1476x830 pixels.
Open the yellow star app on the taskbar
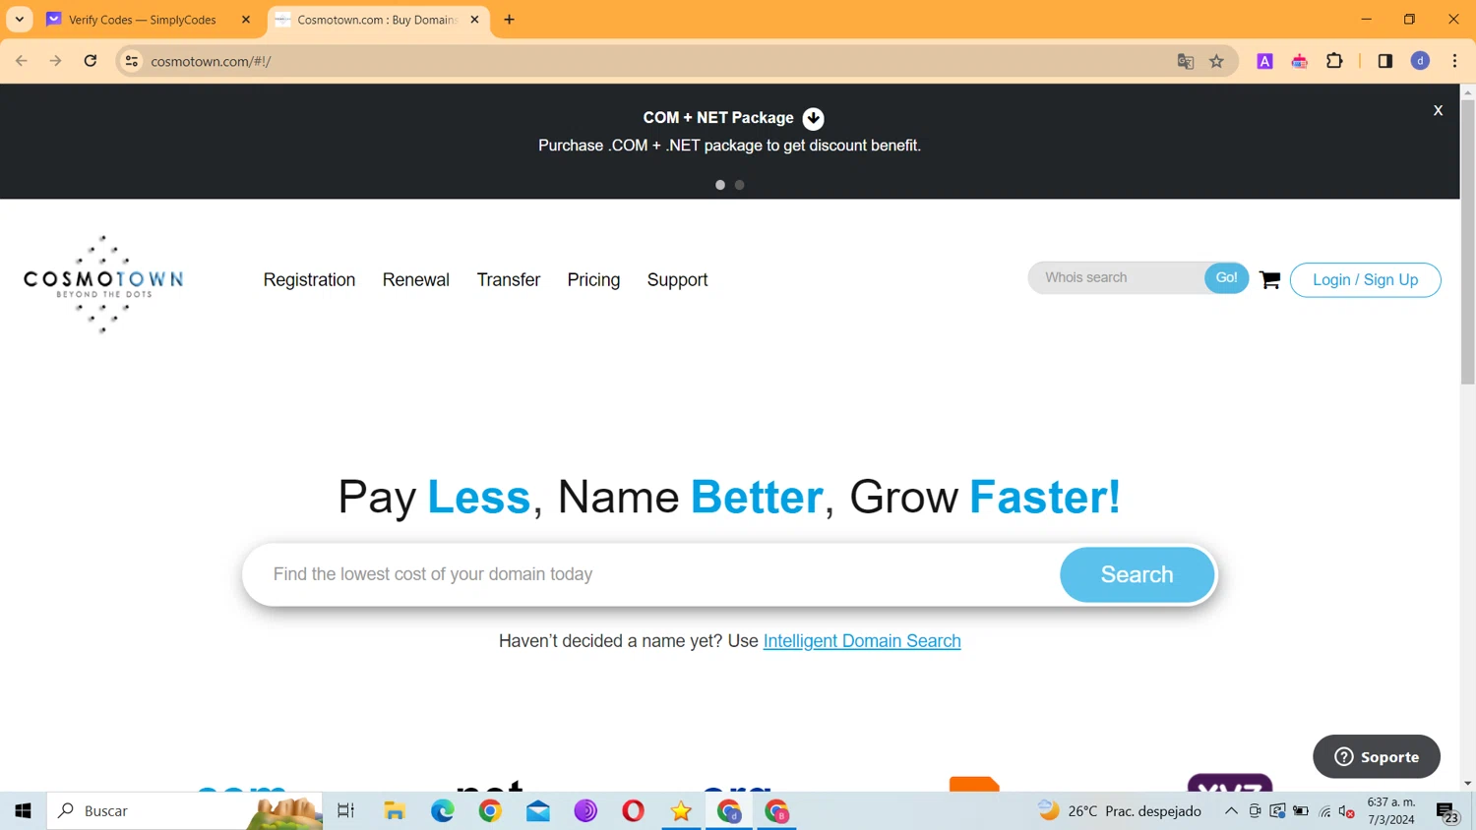pos(681,811)
